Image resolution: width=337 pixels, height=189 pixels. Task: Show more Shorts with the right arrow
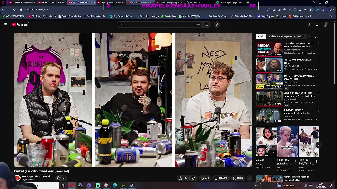click(x=319, y=145)
